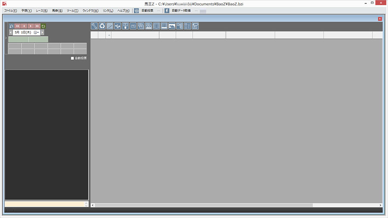Open the open-book table toolbar icon
The width and height of the screenshot is (388, 218).
pyautogui.click(x=156, y=26)
